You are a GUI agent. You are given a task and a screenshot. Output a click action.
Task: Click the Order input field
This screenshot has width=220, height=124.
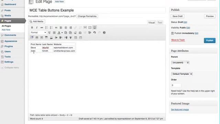point(176,85)
